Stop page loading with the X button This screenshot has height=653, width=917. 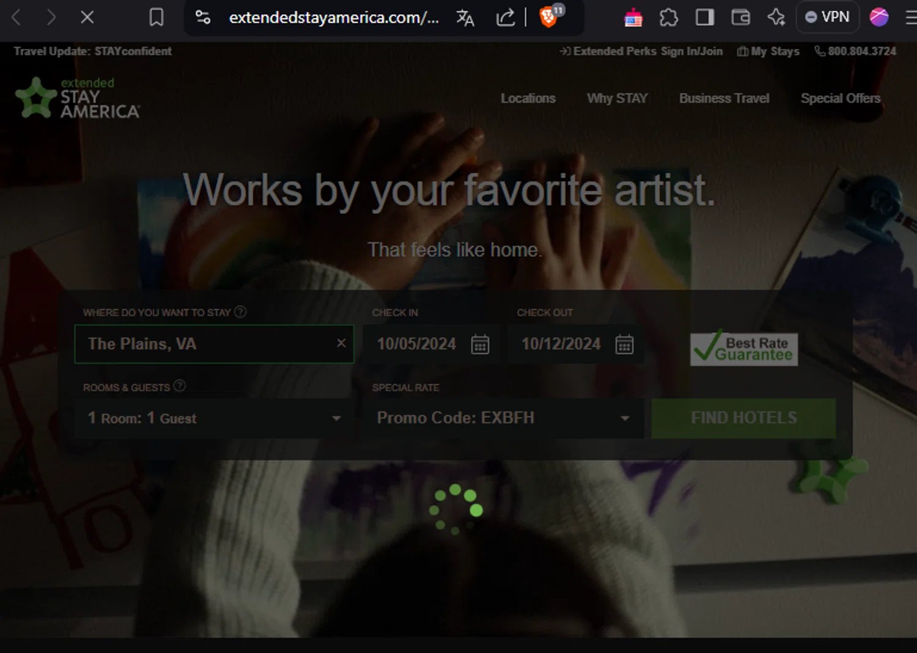(x=87, y=17)
